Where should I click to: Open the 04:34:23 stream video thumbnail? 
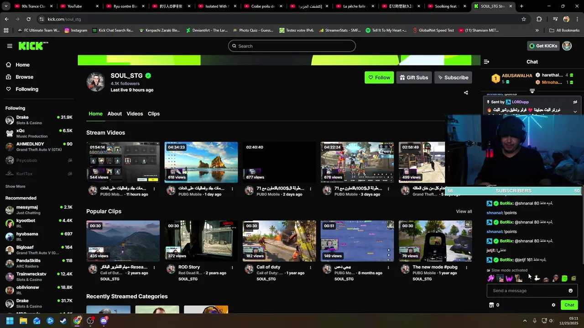[x=201, y=162]
